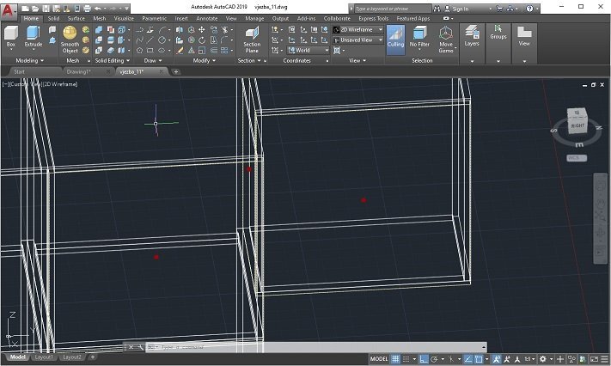Switch to the Drawing1 document tab
This screenshot has height=366, width=611.
pos(78,71)
